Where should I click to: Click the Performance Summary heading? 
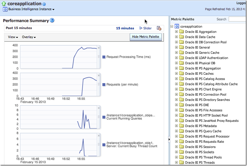click(x=26, y=21)
